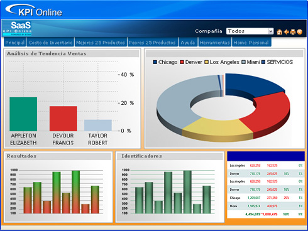Click the Los Angeles yellow legend swatch
Screen dimensions: 308x231
[206, 62]
